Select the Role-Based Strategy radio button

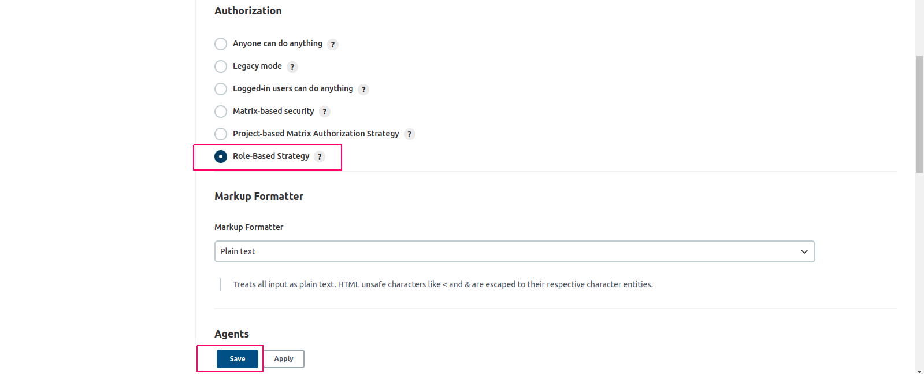[221, 157]
